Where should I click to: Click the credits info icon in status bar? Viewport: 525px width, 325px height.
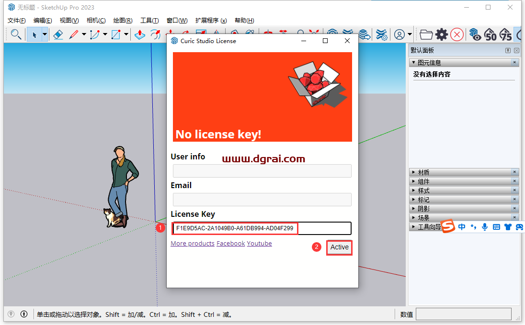click(24, 314)
